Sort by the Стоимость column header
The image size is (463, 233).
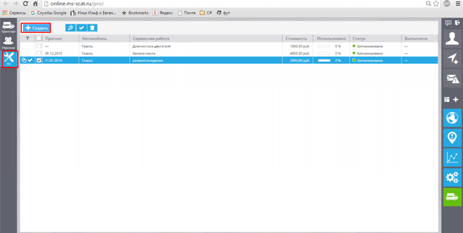point(298,38)
